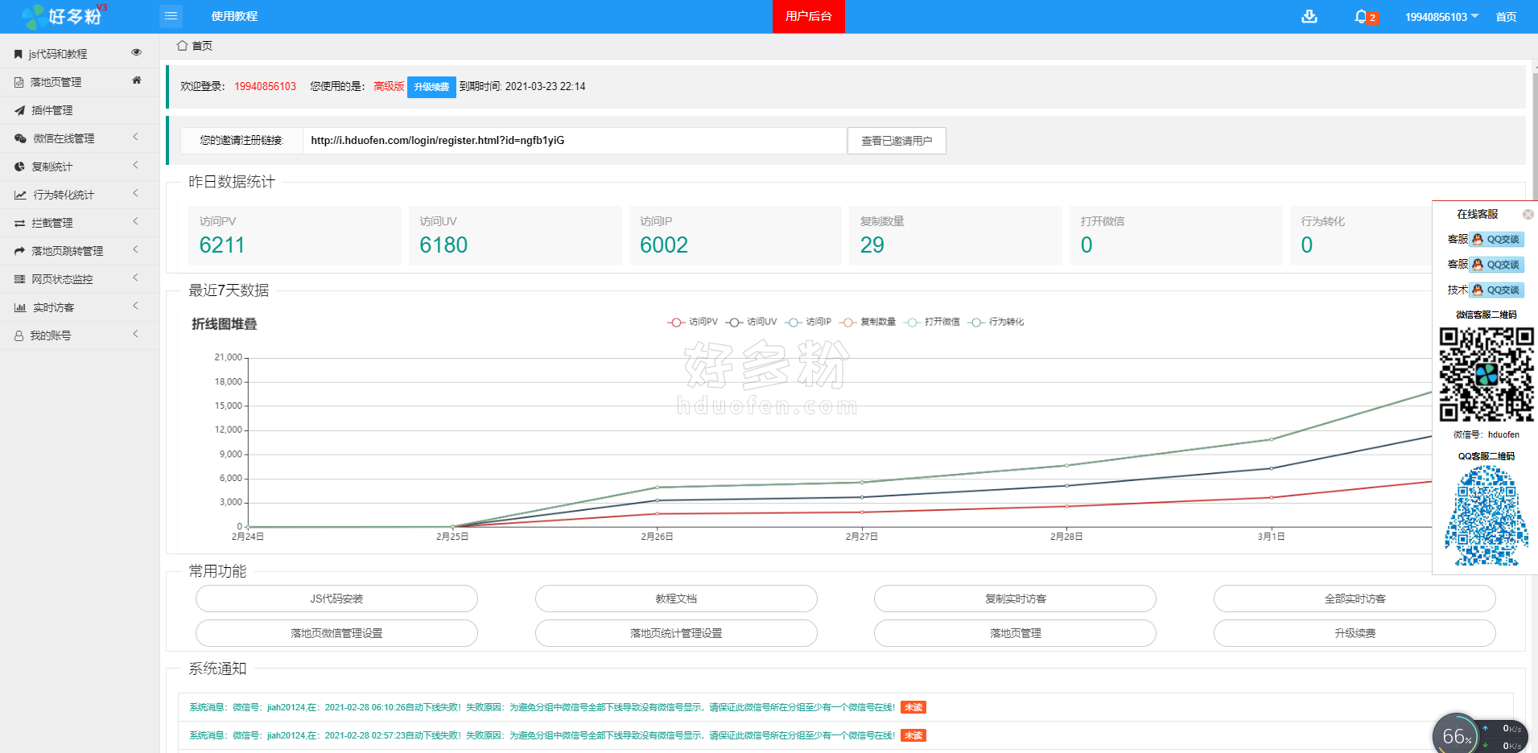Click the 教程文档 shortcut button
The height and width of the screenshot is (753, 1538).
pyautogui.click(x=676, y=599)
